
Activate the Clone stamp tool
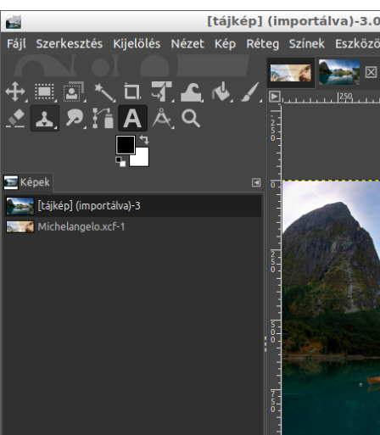point(44,118)
